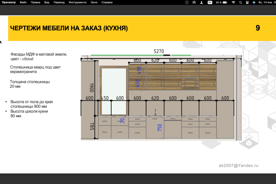
Task: Open the Вид menu
Action: (47, 2)
